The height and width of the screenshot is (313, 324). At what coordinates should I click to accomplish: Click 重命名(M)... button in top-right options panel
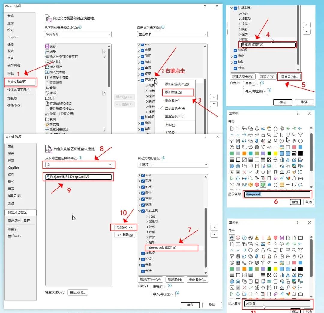(x=289, y=76)
